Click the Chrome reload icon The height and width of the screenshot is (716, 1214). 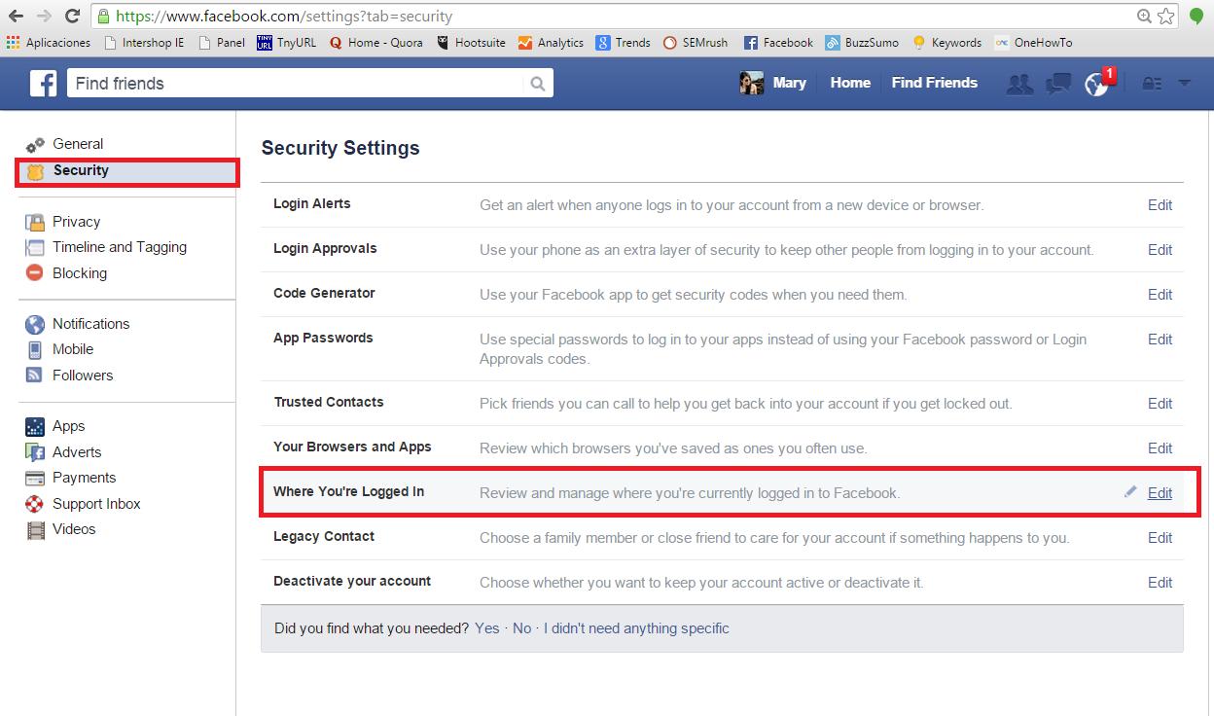point(72,16)
